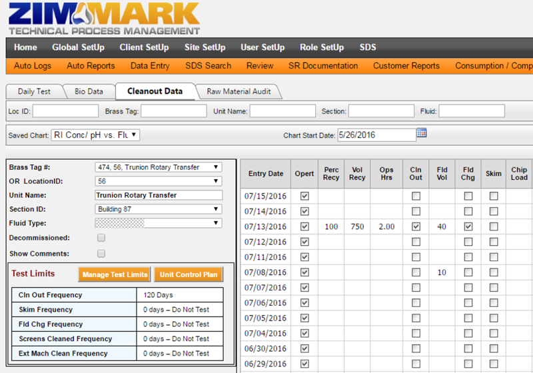Check Skim box for 07/07/2016
The height and width of the screenshot is (373, 533).
pos(494,288)
